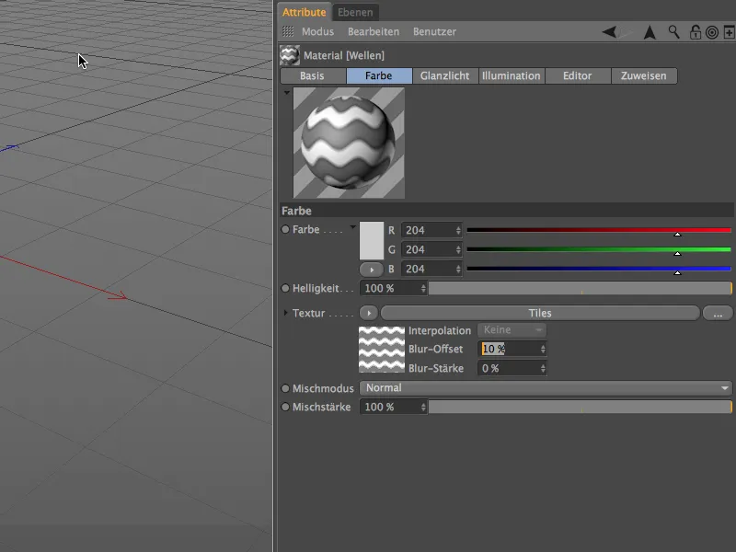Collapse the material preview triangle

coord(286,93)
